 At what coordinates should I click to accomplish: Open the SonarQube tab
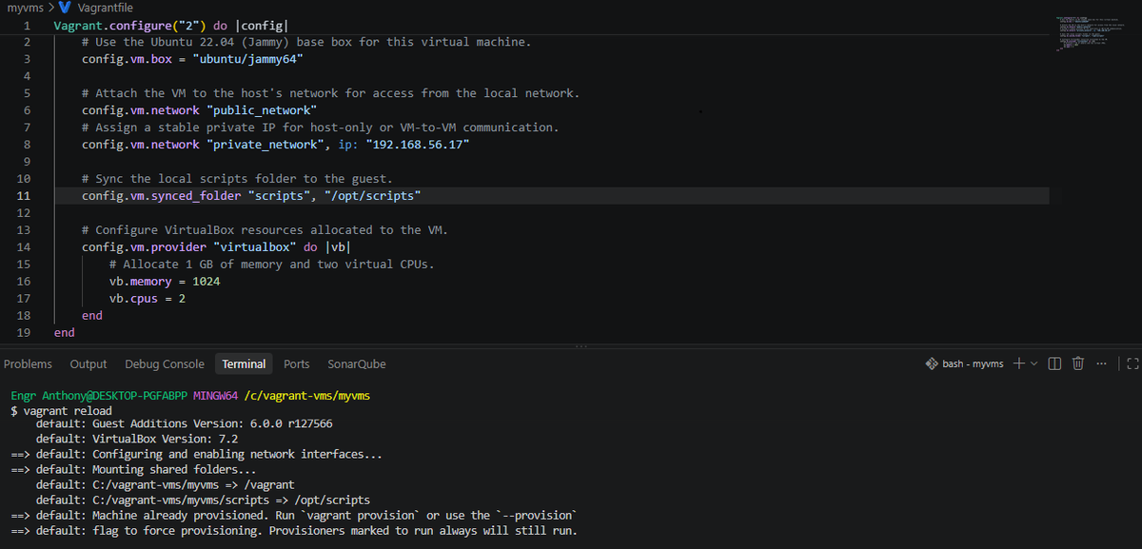pyautogui.click(x=357, y=363)
